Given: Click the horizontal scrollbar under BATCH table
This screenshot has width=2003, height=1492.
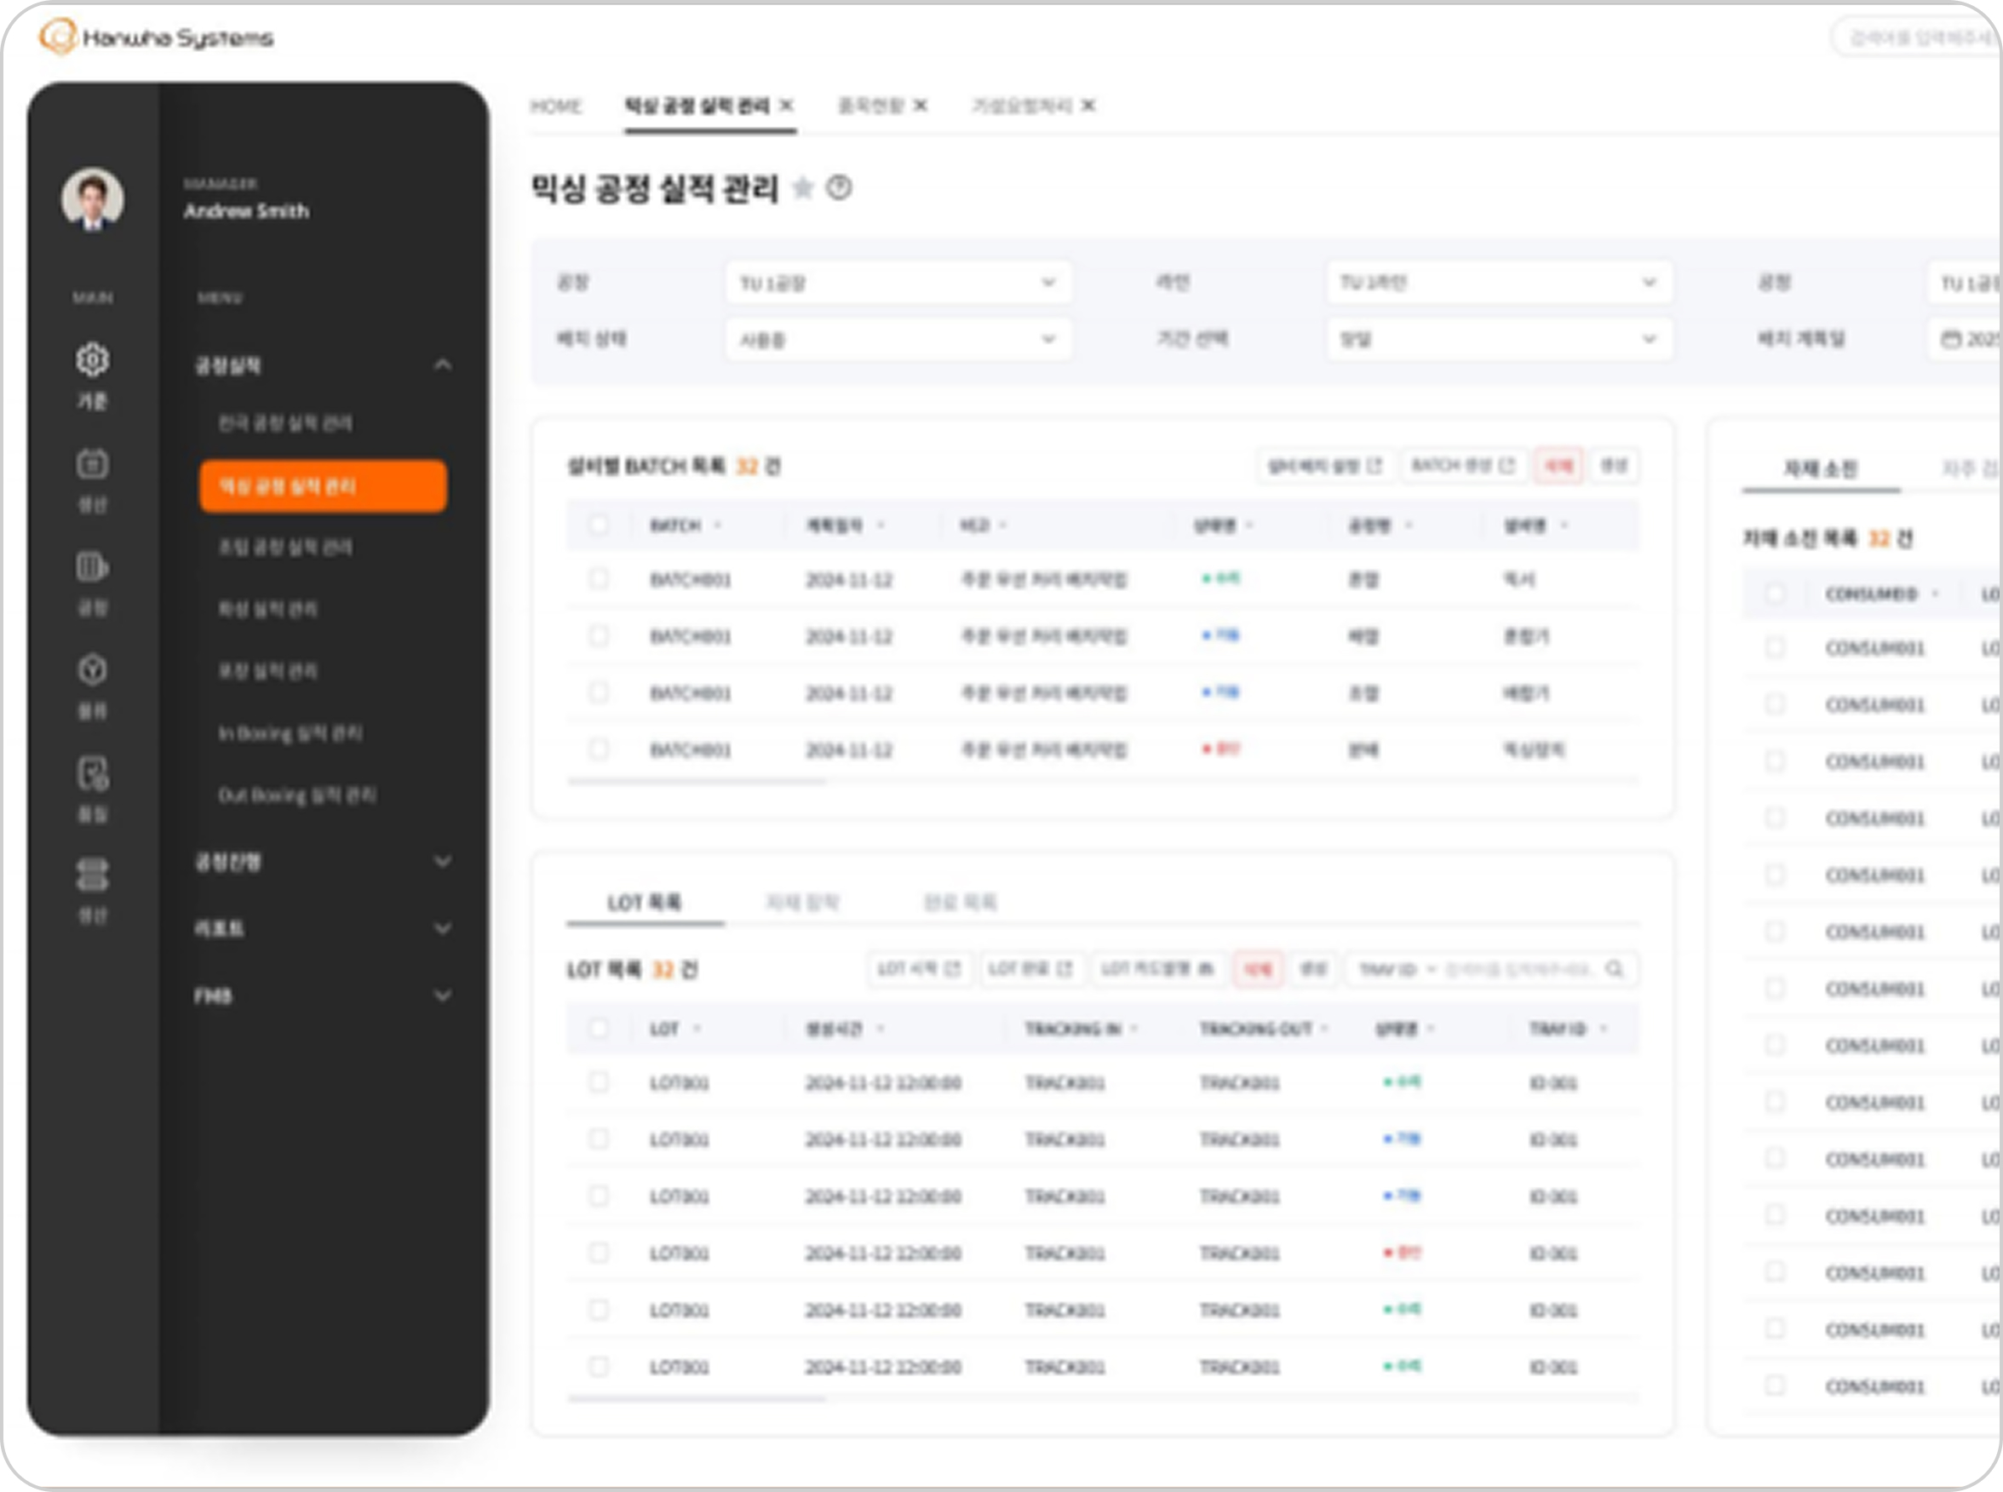Looking at the screenshot, I should (x=697, y=781).
